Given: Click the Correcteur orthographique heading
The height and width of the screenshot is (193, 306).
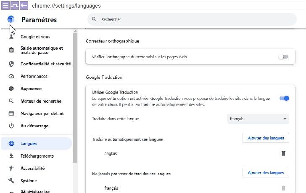Looking at the screenshot, I should point(112,41).
